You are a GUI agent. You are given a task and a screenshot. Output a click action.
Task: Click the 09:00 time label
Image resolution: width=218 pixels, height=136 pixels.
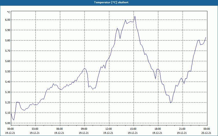pyautogui.click(x=84, y=129)
